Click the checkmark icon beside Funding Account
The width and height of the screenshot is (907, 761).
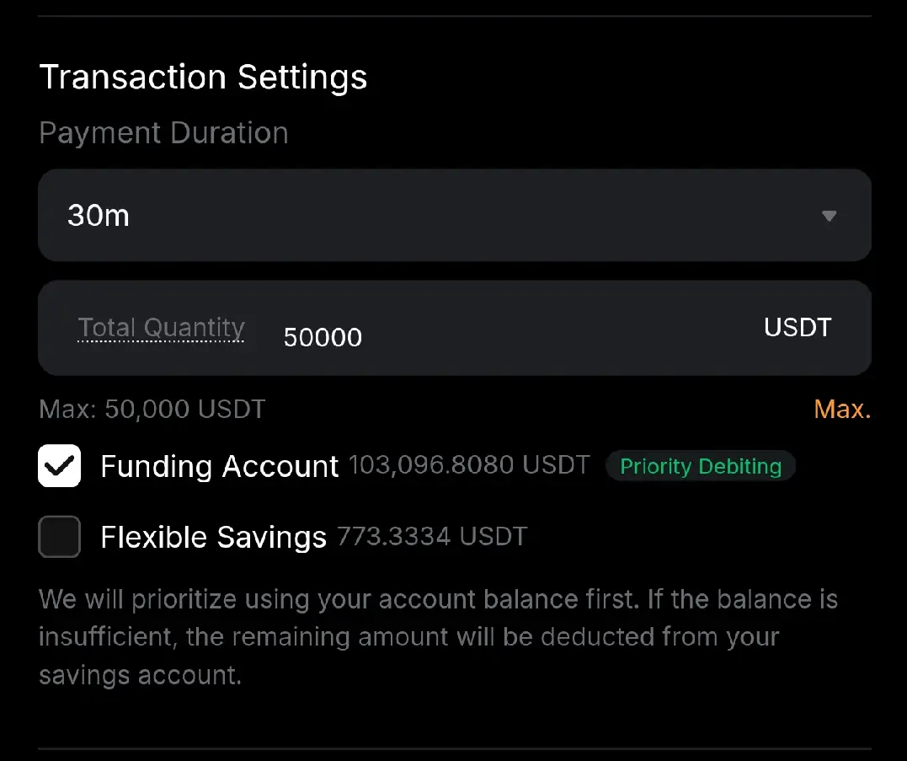coord(59,466)
